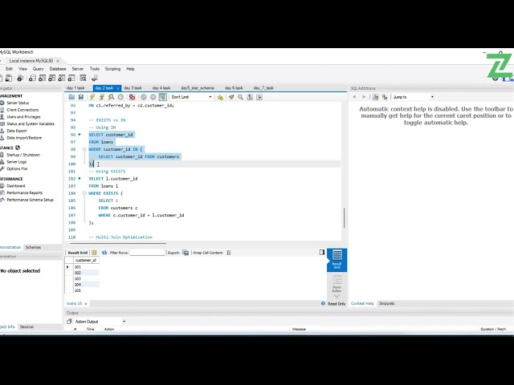Screen dimensions: 514x385
Task: Switch to day 3 task tab
Action: 133,87
